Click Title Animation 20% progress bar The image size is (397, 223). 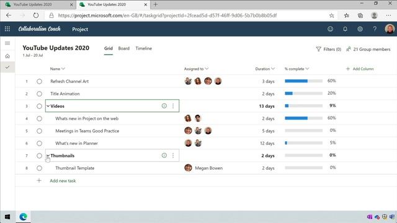[303, 94]
